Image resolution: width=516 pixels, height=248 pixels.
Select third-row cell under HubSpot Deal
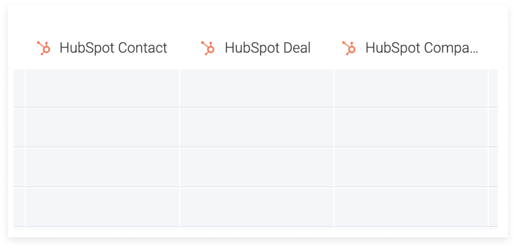tap(257, 167)
